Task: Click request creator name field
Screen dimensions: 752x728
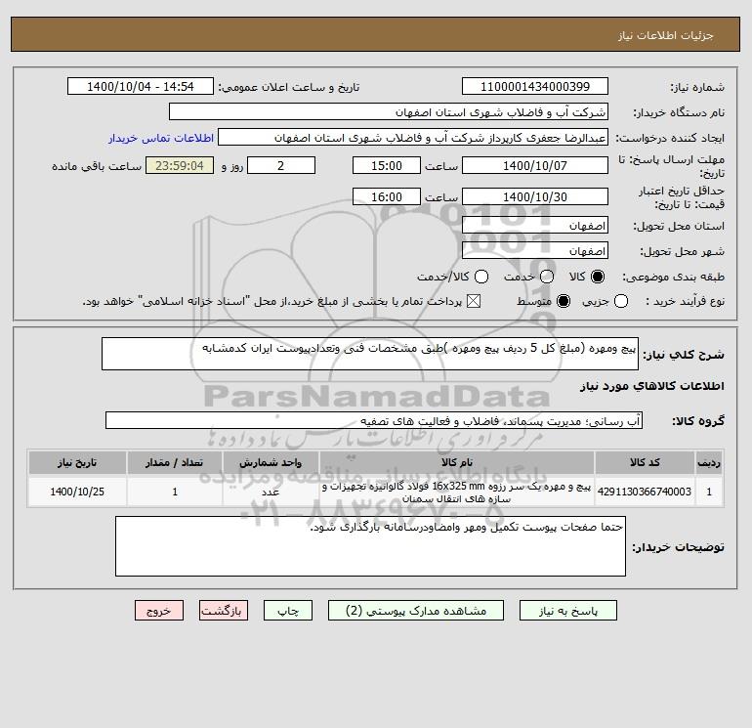Action: [413, 137]
